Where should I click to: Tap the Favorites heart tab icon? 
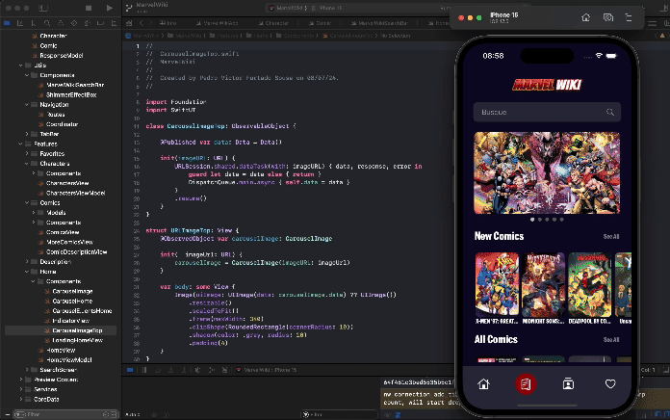610,384
